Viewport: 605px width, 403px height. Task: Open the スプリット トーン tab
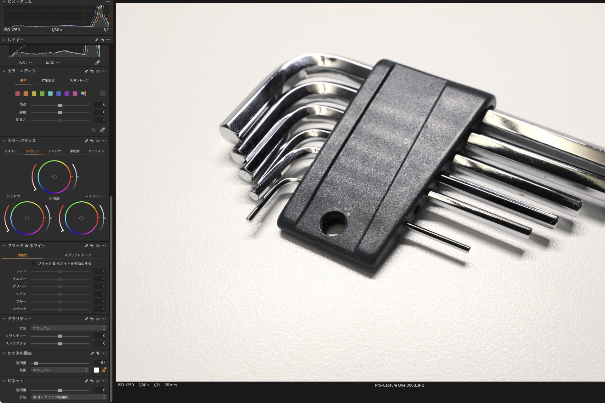coord(78,255)
